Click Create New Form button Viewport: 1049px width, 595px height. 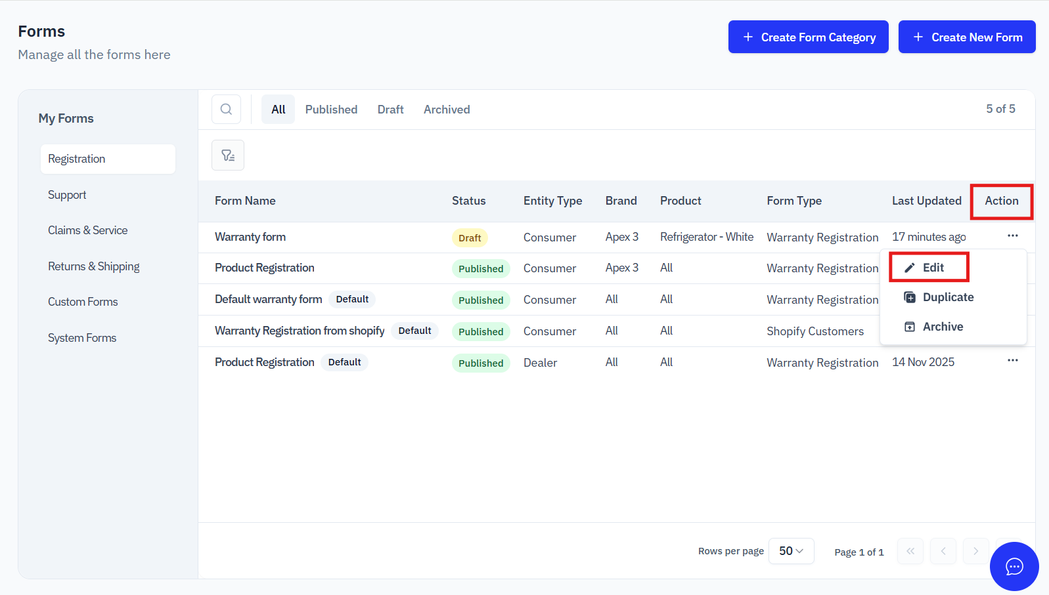(967, 37)
